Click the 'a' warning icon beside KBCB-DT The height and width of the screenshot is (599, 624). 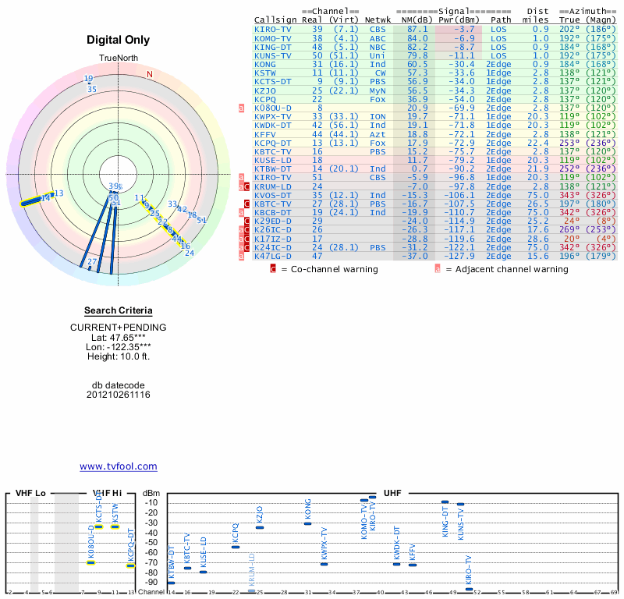(x=241, y=212)
